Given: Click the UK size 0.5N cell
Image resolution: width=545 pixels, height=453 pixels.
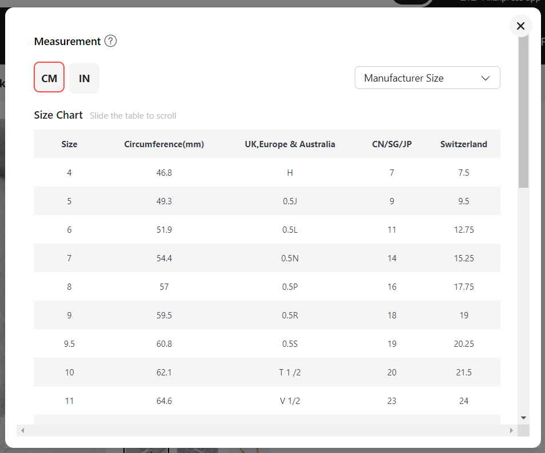Looking at the screenshot, I should click(290, 258).
